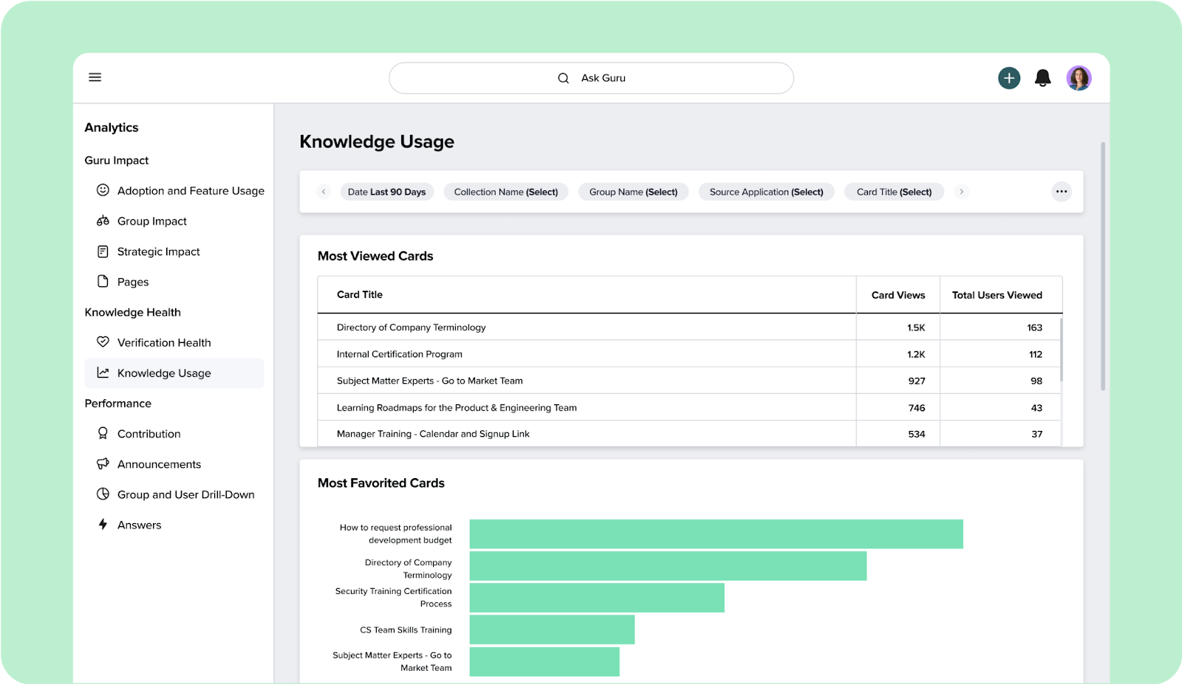Click the green plus button in the header
1182x684 pixels.
[1009, 77]
